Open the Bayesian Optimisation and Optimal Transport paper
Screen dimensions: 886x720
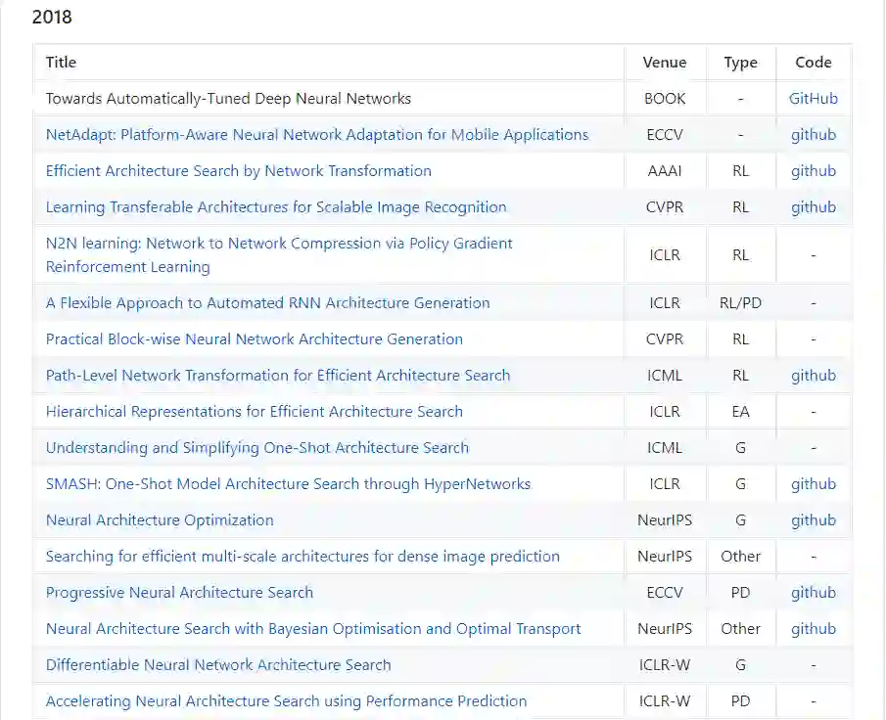click(x=313, y=629)
